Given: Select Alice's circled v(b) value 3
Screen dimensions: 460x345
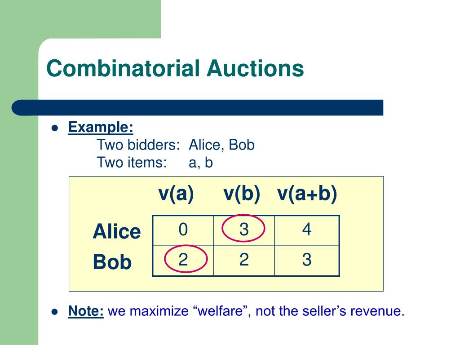Looking at the screenshot, I should click(244, 229).
